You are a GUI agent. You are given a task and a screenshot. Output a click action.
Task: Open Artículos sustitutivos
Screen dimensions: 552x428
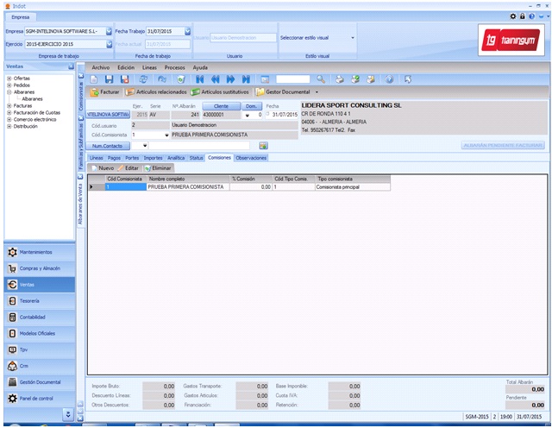click(x=221, y=91)
